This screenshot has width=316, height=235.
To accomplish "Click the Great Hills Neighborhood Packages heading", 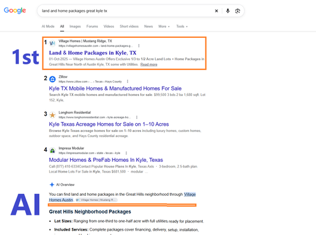I will (x=90, y=212).
